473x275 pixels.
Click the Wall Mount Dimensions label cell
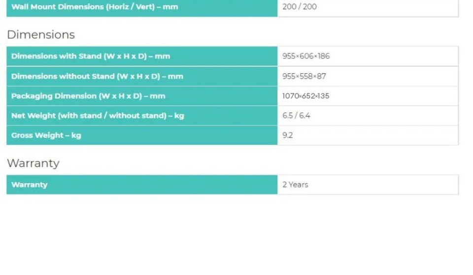(x=95, y=7)
